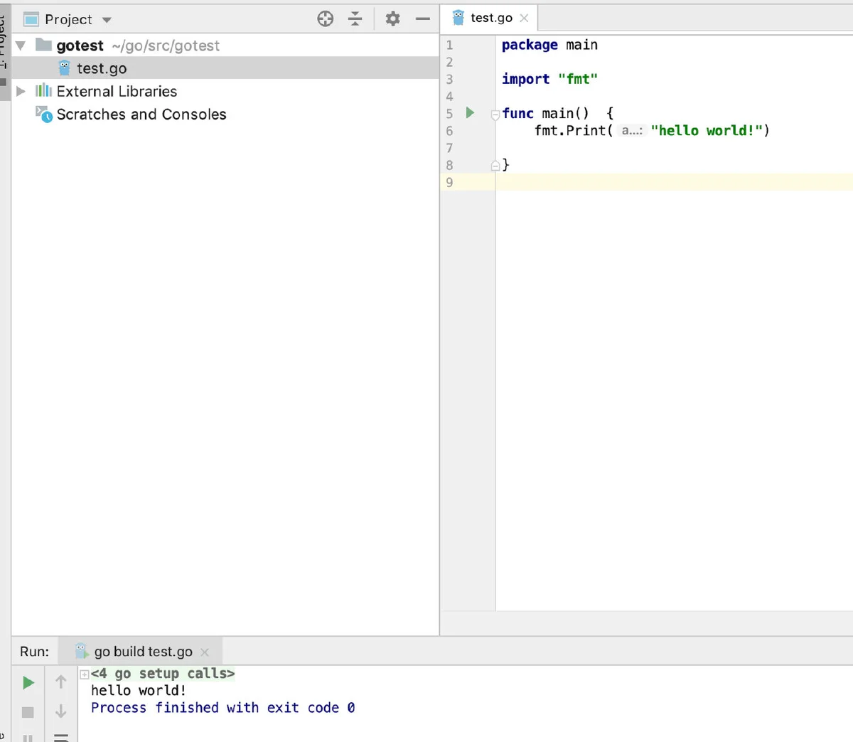
Task: Switch to go build test.go run tab
Action: pyautogui.click(x=142, y=652)
